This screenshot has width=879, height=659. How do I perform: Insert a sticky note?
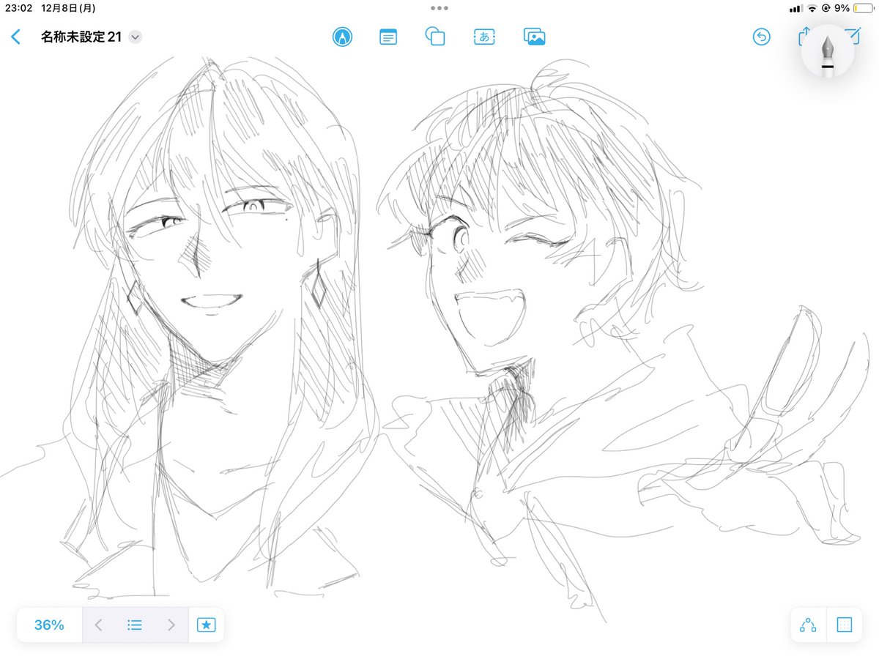[388, 37]
